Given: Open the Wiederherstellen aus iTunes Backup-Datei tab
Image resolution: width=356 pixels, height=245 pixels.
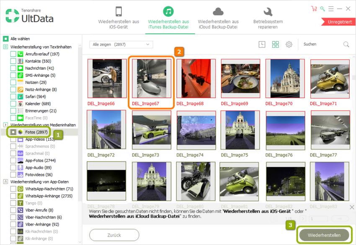Looking at the screenshot, I should 168,18.
